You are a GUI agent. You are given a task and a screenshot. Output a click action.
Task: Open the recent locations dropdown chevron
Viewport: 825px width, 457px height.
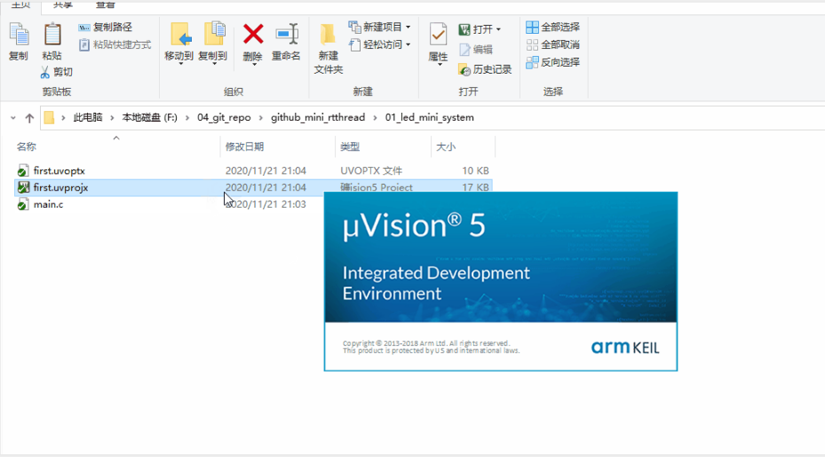pyautogui.click(x=13, y=118)
